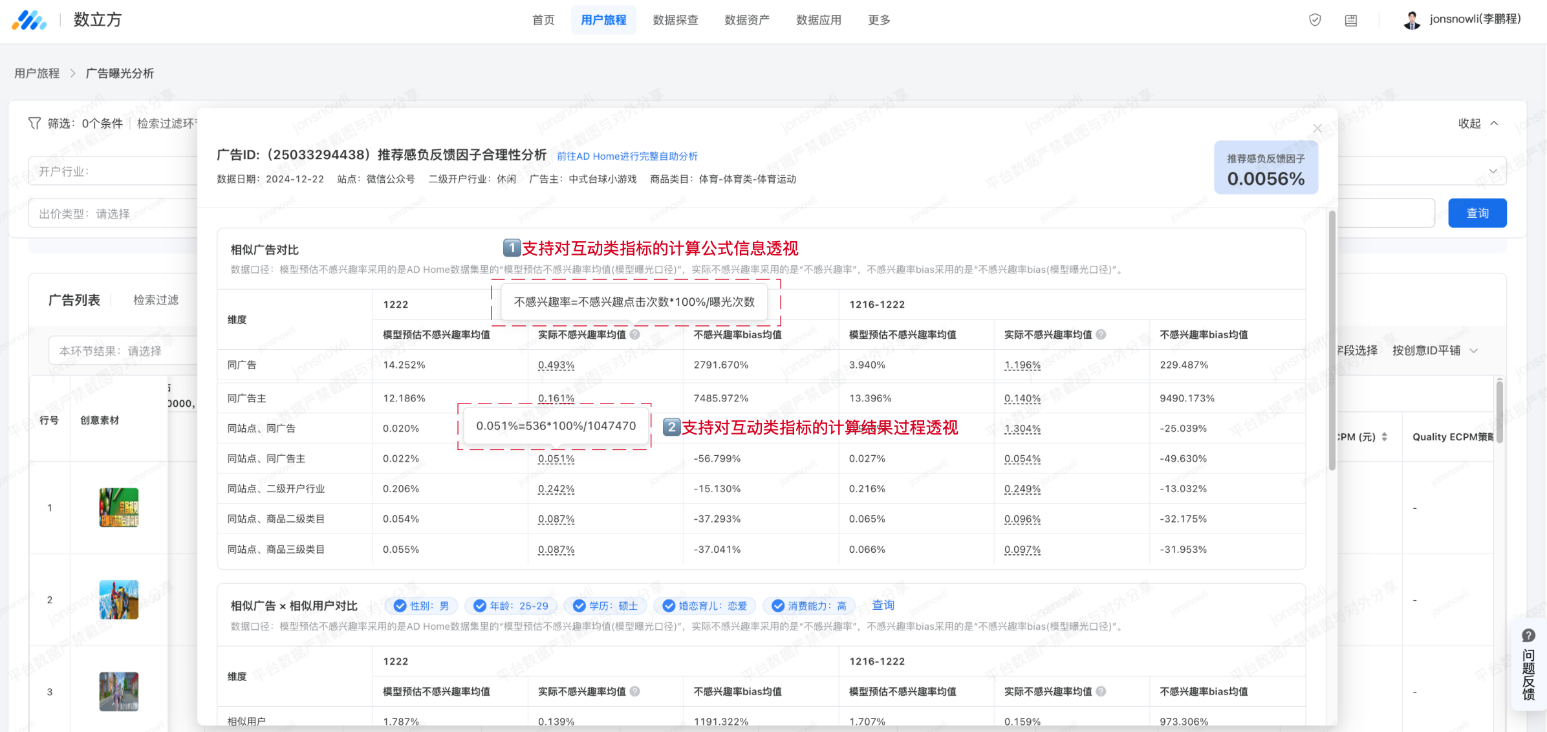Open the 问题反馈 question mark icon
Viewport: 1547px width, 732px height.
click(x=1528, y=636)
